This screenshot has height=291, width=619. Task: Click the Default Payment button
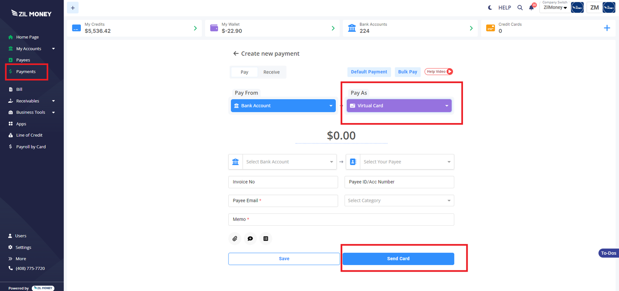[369, 72]
